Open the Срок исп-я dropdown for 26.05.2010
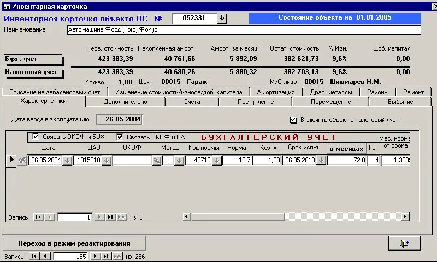 tap(321, 160)
